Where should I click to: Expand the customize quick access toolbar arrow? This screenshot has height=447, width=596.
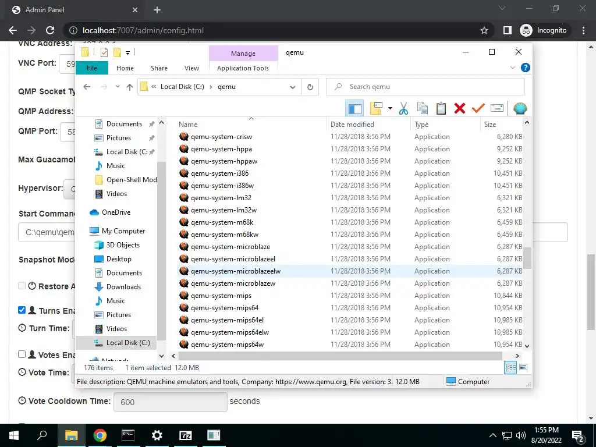127,53
